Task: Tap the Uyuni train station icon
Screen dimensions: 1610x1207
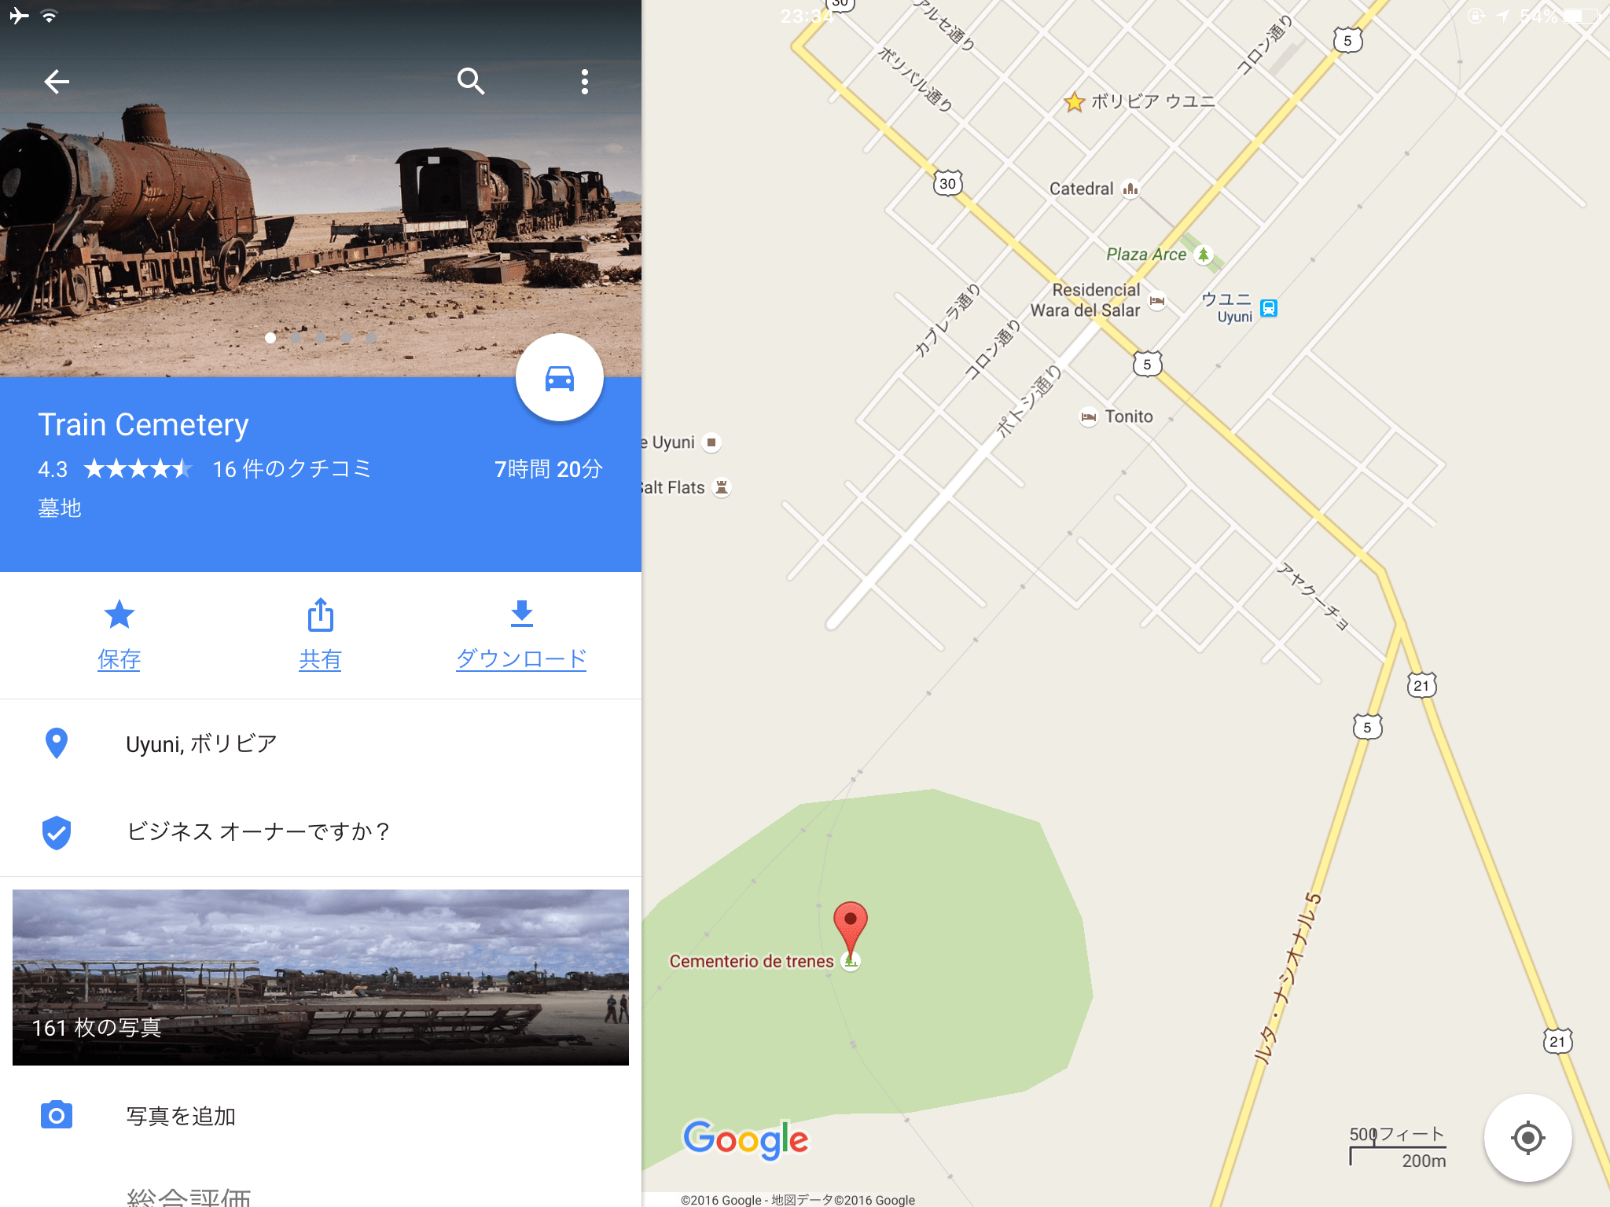Action: click(x=1269, y=308)
